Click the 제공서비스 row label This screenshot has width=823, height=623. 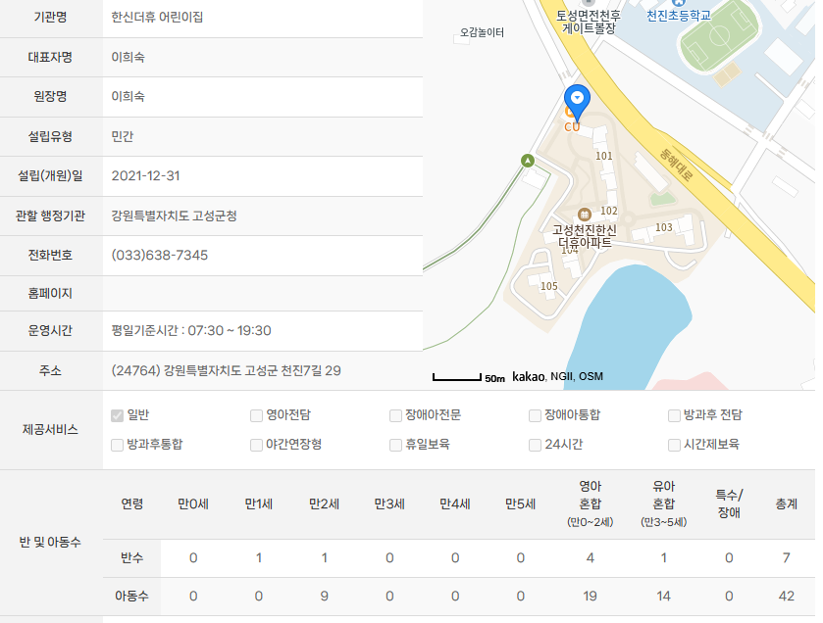pos(50,430)
